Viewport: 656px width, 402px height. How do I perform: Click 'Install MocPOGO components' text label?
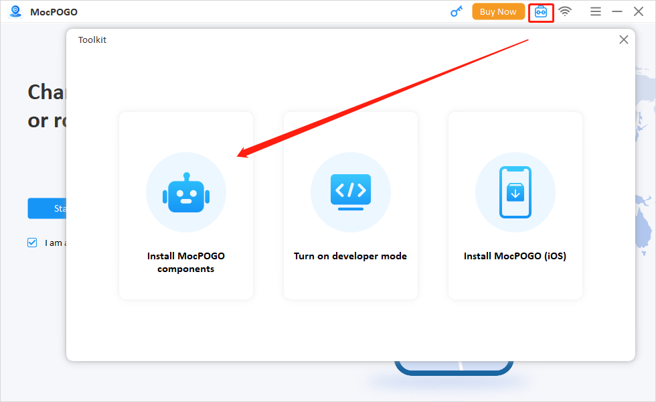tap(185, 262)
